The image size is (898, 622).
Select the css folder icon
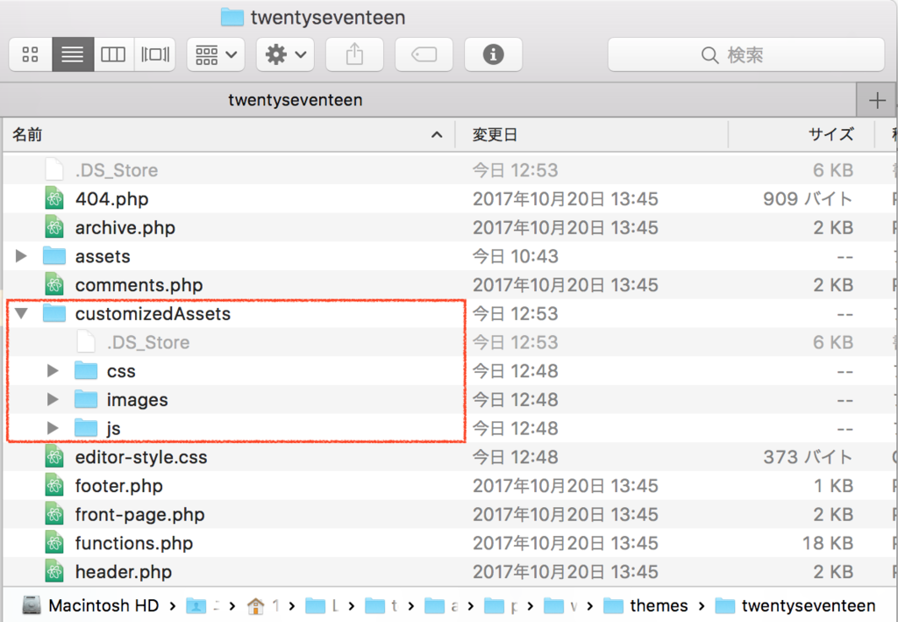[x=86, y=370]
